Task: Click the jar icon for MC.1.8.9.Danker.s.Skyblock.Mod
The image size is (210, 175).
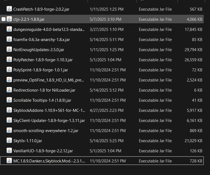Action: click(x=9, y=161)
